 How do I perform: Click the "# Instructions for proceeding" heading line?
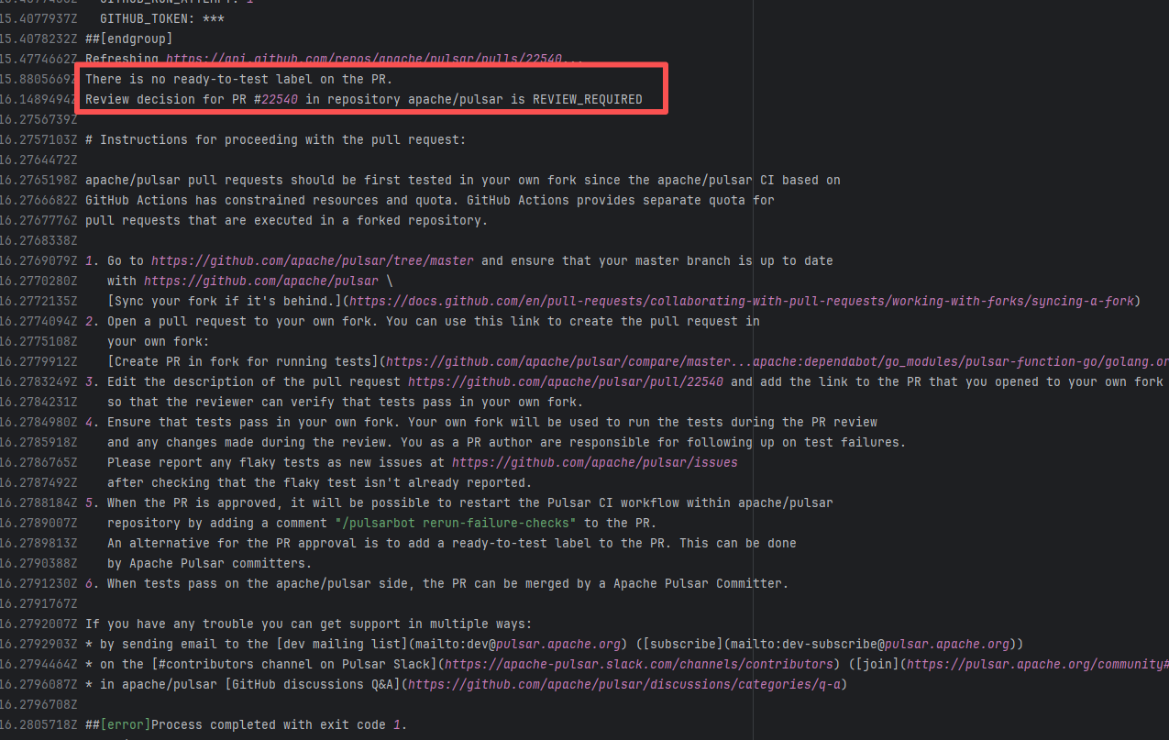(x=275, y=139)
